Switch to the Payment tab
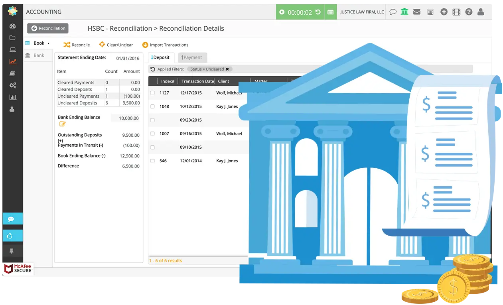Screen dimensions: 503x305 pyautogui.click(x=192, y=57)
